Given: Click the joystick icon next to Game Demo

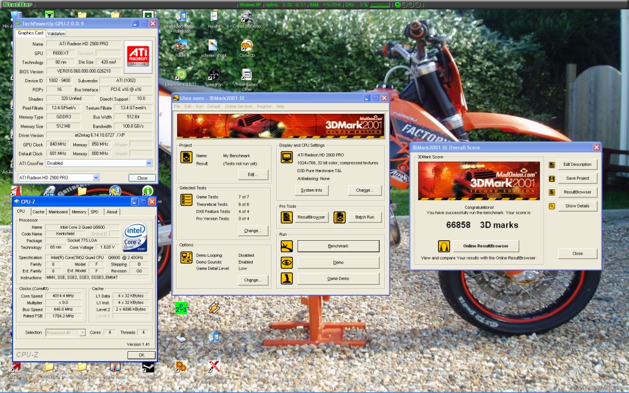Looking at the screenshot, I should pyautogui.click(x=286, y=279).
